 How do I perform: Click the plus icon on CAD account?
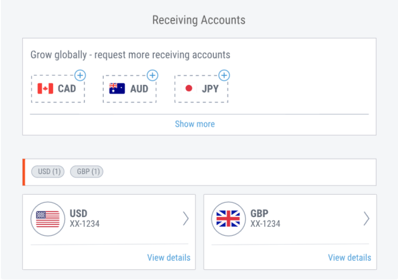click(x=80, y=75)
